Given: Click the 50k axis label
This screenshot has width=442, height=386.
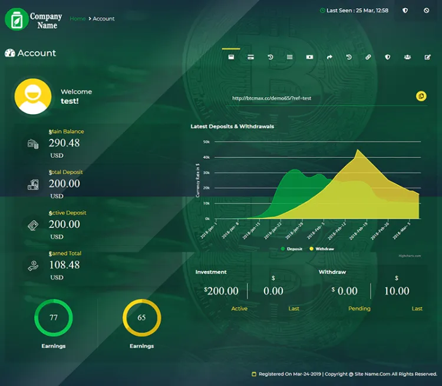Looking at the screenshot, I should tap(206, 142).
